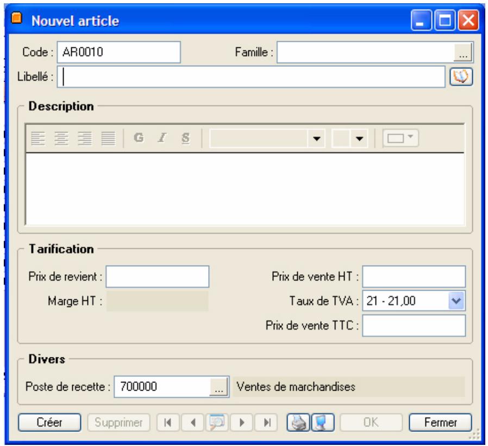Click the align left icon in Description toolbar
Image resolution: width=488 pixels, height=446 pixels.
pyautogui.click(x=38, y=138)
